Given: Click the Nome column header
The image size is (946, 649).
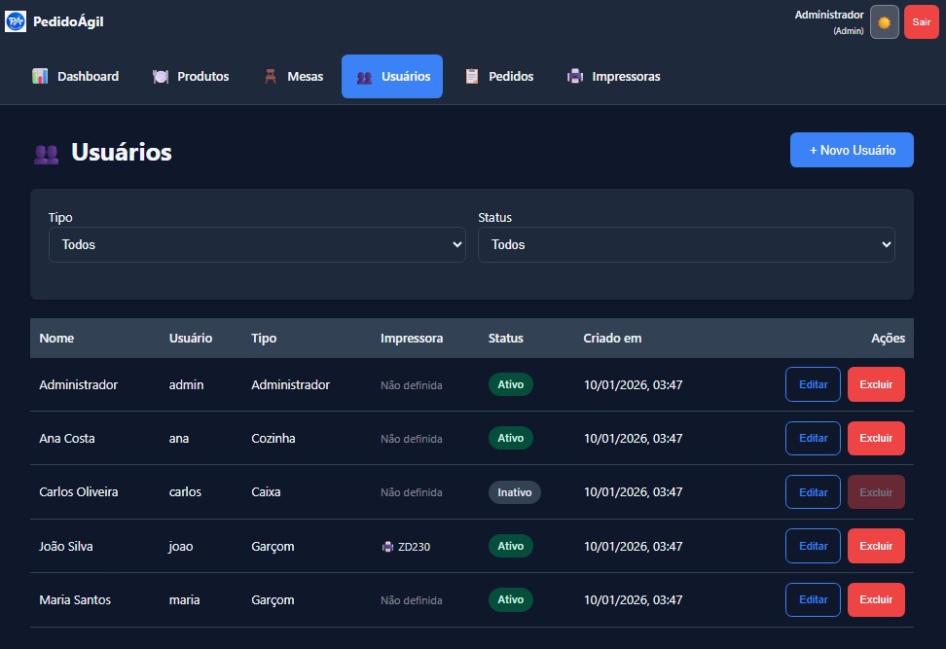Looking at the screenshot, I should pos(56,339).
